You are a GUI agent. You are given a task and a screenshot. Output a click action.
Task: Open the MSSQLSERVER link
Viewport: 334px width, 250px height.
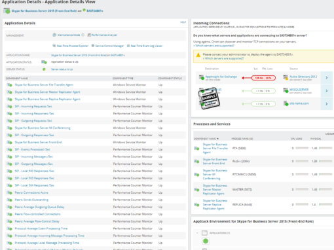point(299,90)
